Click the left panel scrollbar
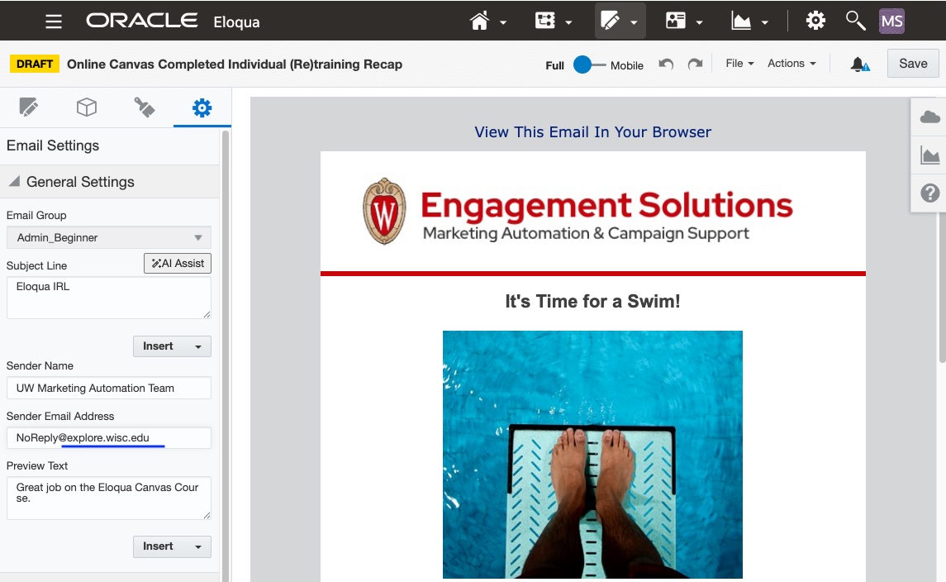Image resolution: width=946 pixels, height=582 pixels. click(x=226, y=356)
